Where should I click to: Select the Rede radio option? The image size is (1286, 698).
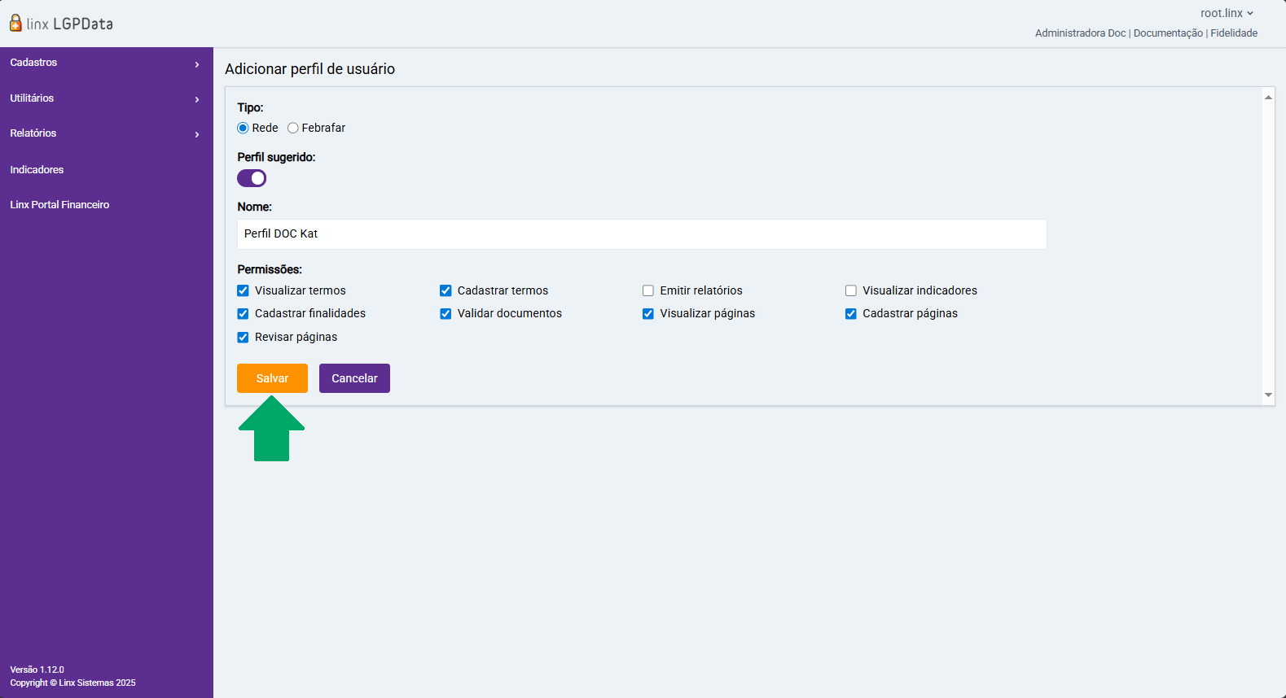point(243,128)
